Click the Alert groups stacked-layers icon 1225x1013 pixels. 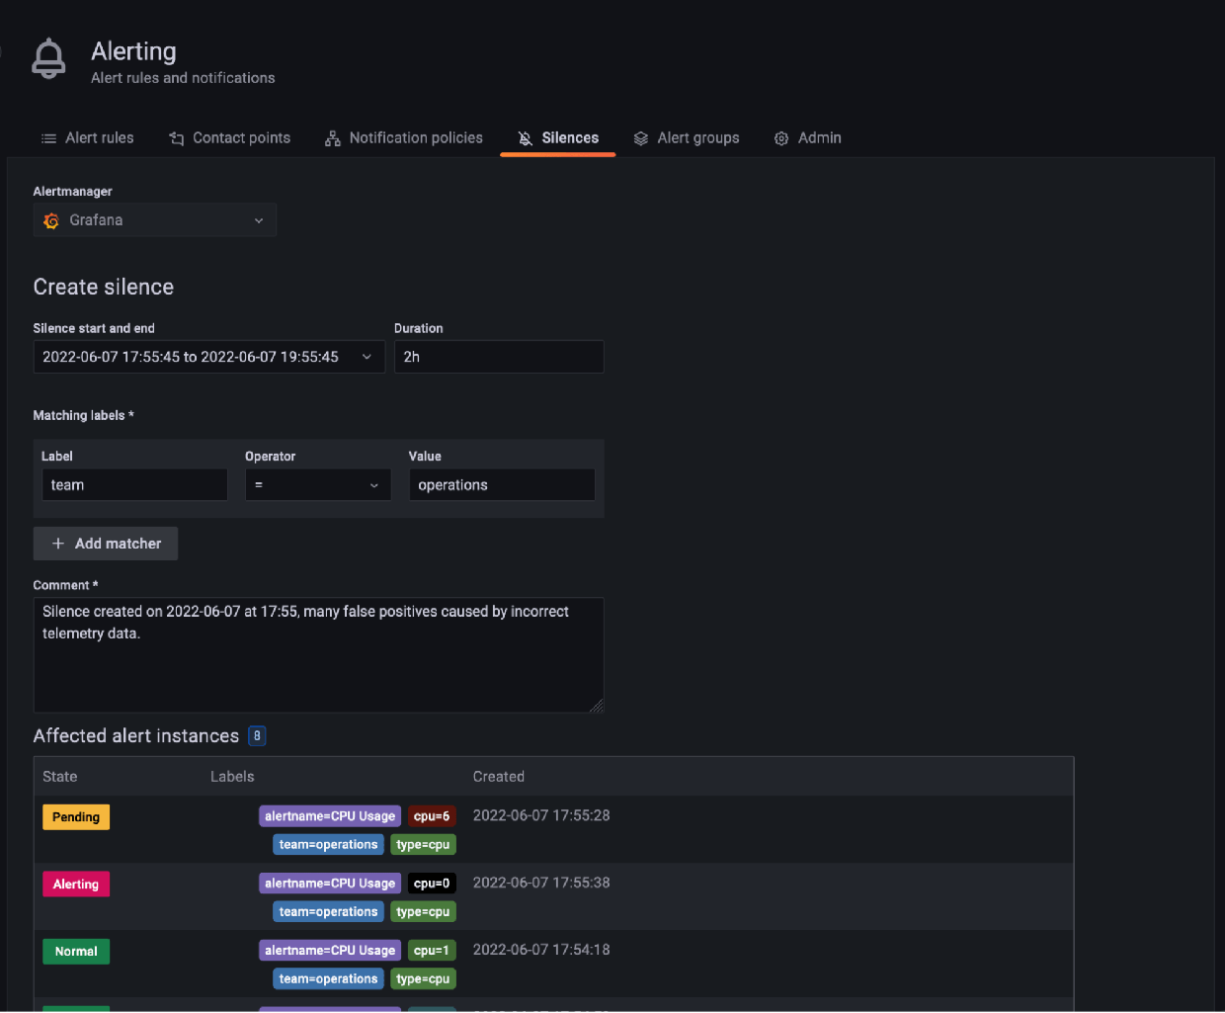[640, 137]
